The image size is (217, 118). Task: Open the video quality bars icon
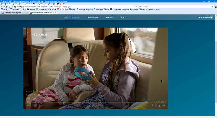point(160,106)
